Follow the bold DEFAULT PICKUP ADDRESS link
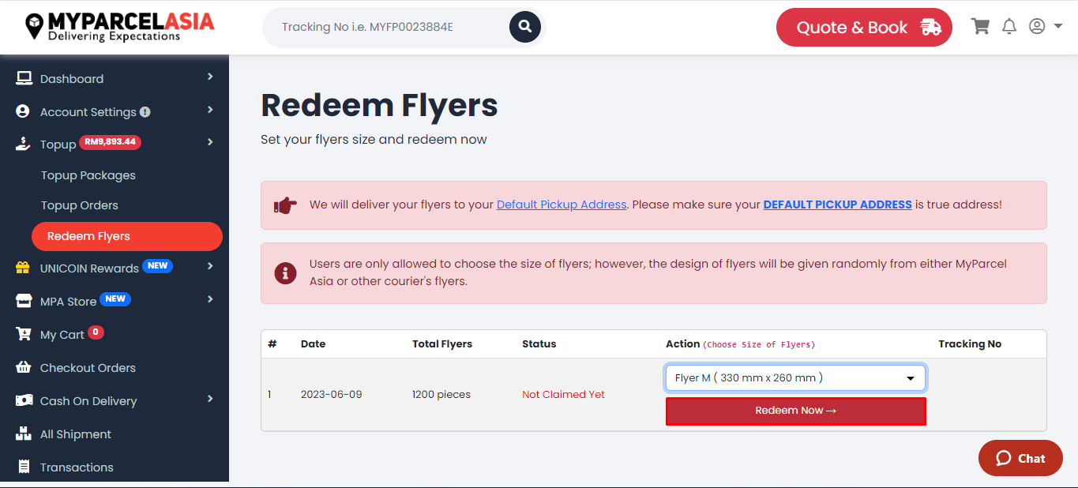Screen dimensions: 1078x488 pos(838,205)
